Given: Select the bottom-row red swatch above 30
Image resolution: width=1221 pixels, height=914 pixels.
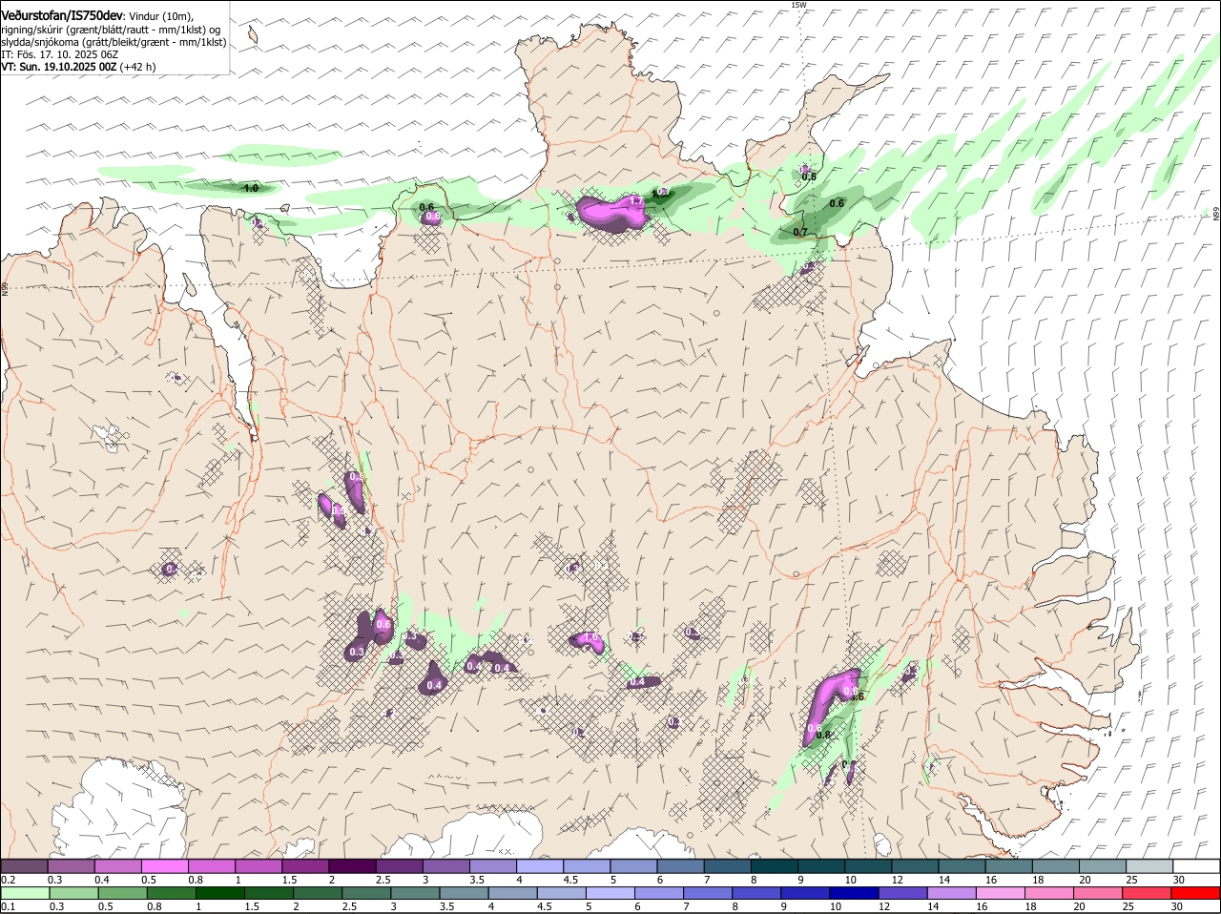Looking at the screenshot, I should (x=1195, y=893).
